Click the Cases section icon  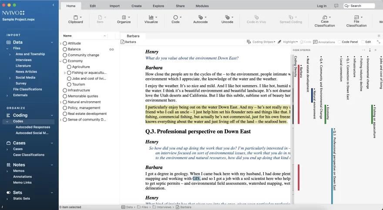(9, 143)
